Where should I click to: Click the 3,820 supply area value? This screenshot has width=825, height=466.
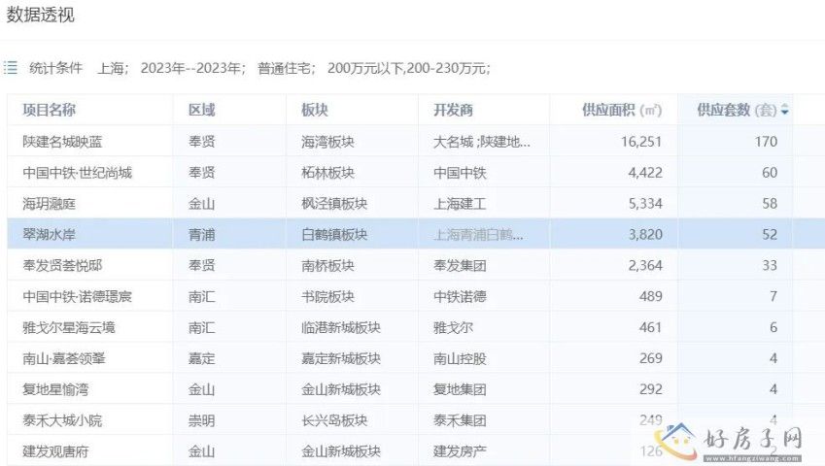pyautogui.click(x=645, y=234)
